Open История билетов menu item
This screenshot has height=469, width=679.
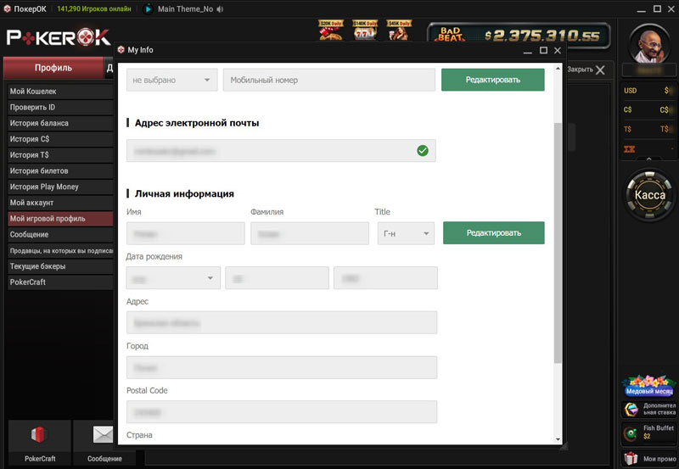(x=58, y=171)
